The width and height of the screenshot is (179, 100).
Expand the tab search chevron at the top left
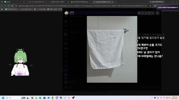tap(2, 2)
